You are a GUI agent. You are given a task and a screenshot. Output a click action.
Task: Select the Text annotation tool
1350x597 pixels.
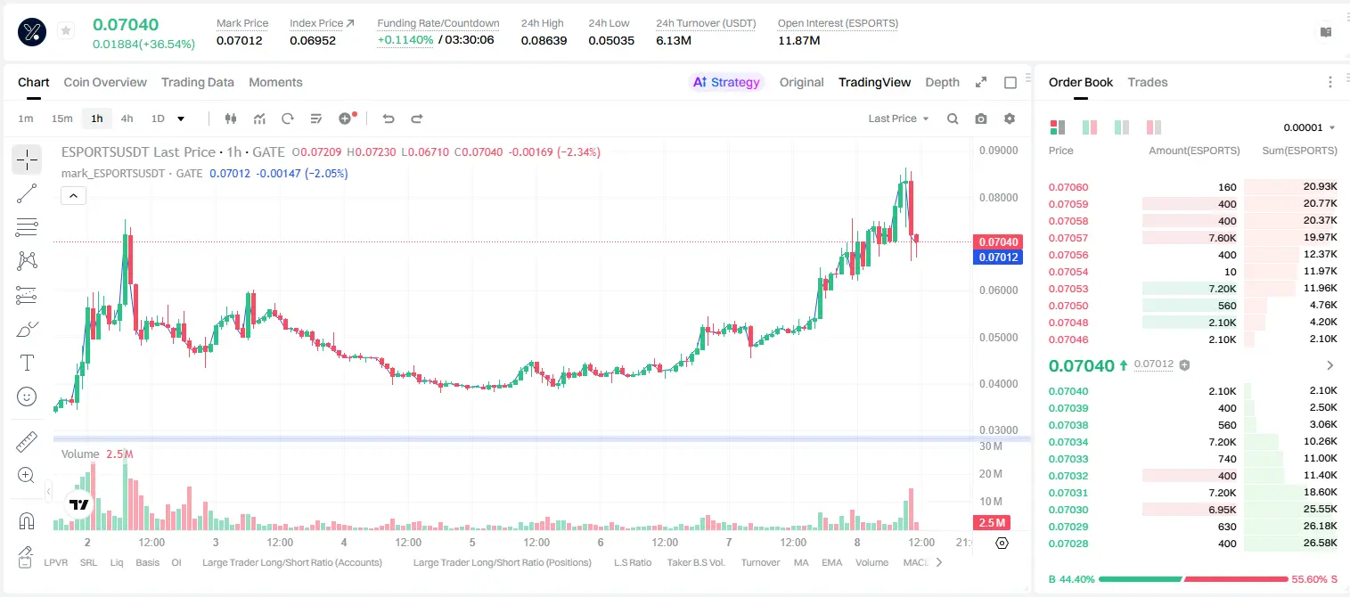(x=27, y=363)
